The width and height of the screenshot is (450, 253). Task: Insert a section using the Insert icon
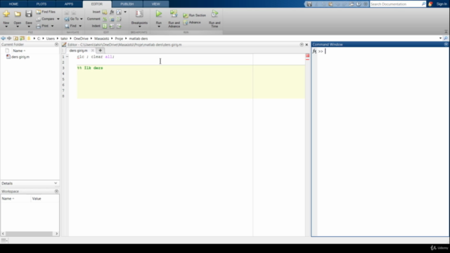point(105,12)
